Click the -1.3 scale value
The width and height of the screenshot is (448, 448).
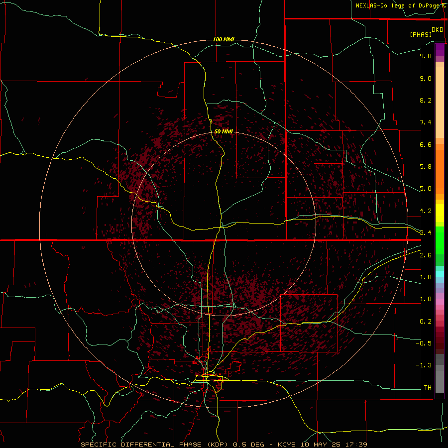pos(424,365)
